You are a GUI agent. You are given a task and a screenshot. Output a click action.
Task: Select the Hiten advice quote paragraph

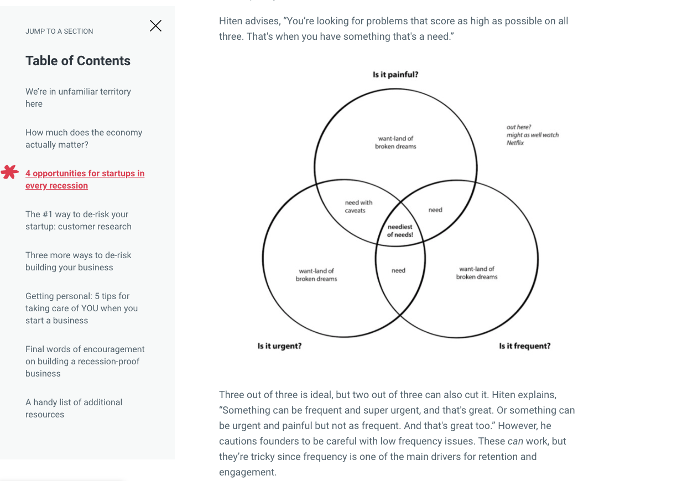(393, 28)
